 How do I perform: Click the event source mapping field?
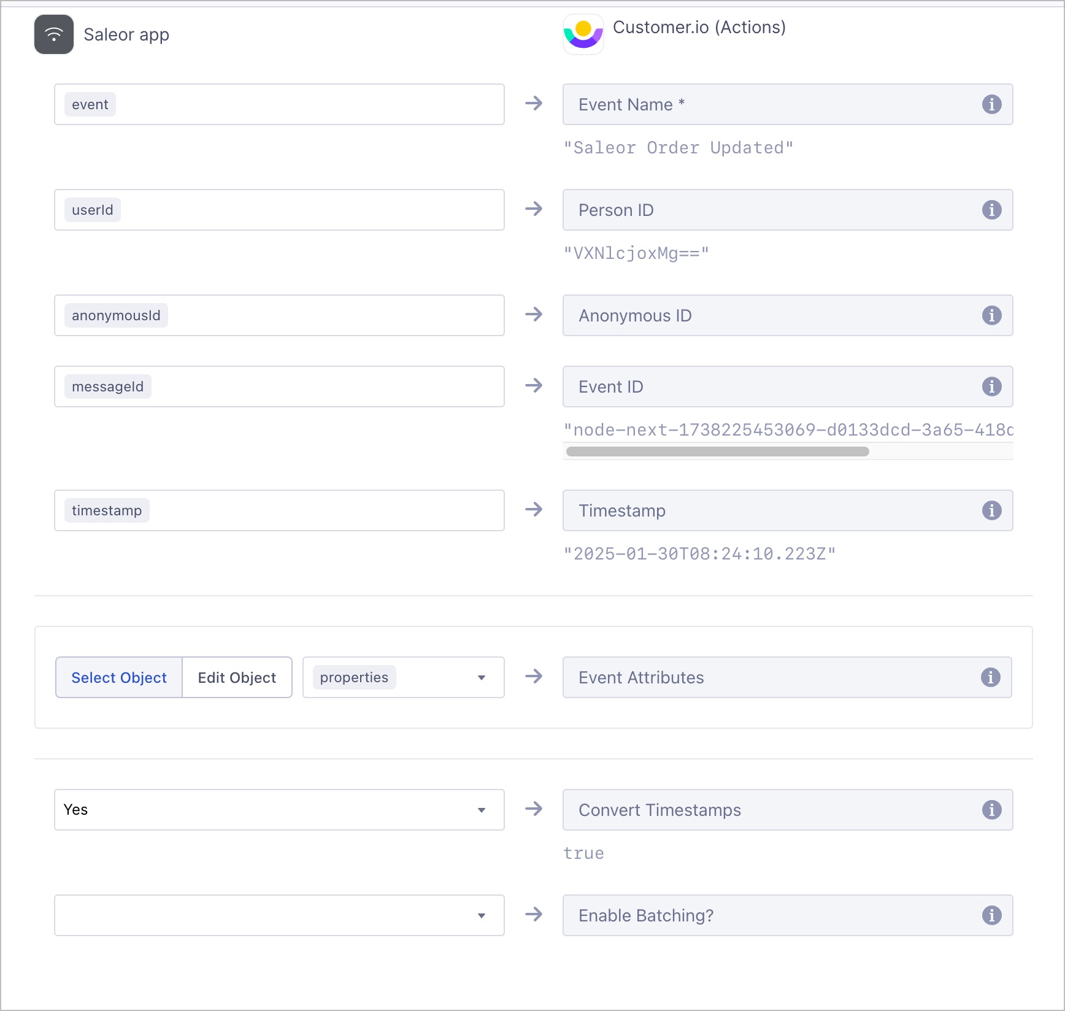[x=279, y=104]
